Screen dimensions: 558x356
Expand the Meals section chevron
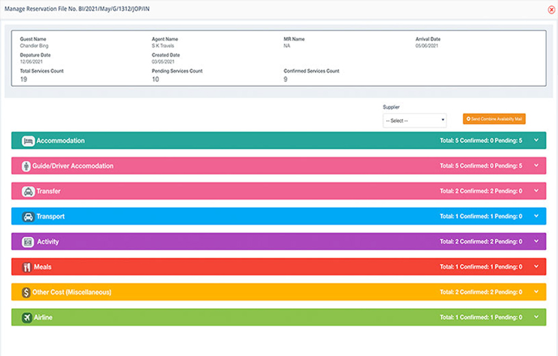tap(536, 266)
